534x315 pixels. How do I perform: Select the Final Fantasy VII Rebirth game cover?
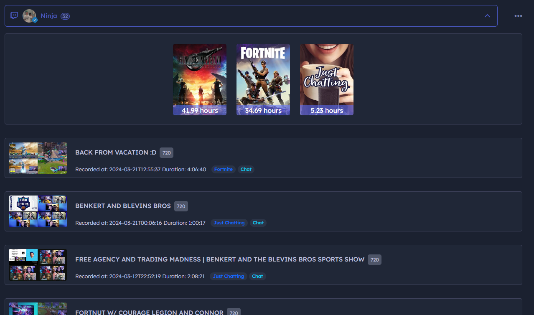200,79
